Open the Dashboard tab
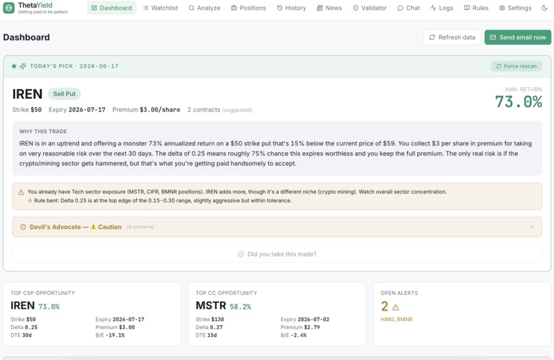Image resolution: width=554 pixels, height=360 pixels. [x=111, y=8]
